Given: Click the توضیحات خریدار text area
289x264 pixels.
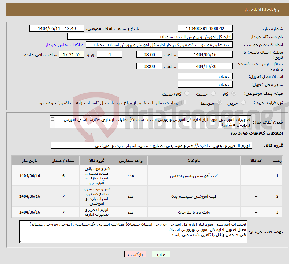Looking at the screenshot, I should pyautogui.click(x=133, y=232).
